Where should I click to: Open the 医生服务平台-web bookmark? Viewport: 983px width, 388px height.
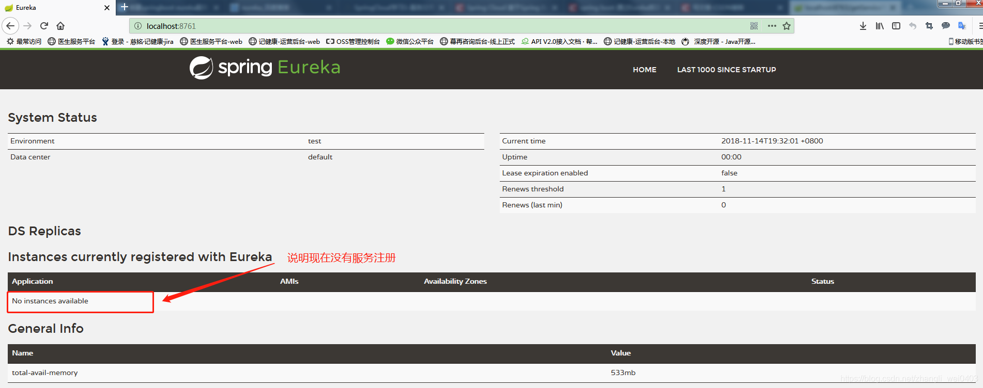(x=211, y=42)
